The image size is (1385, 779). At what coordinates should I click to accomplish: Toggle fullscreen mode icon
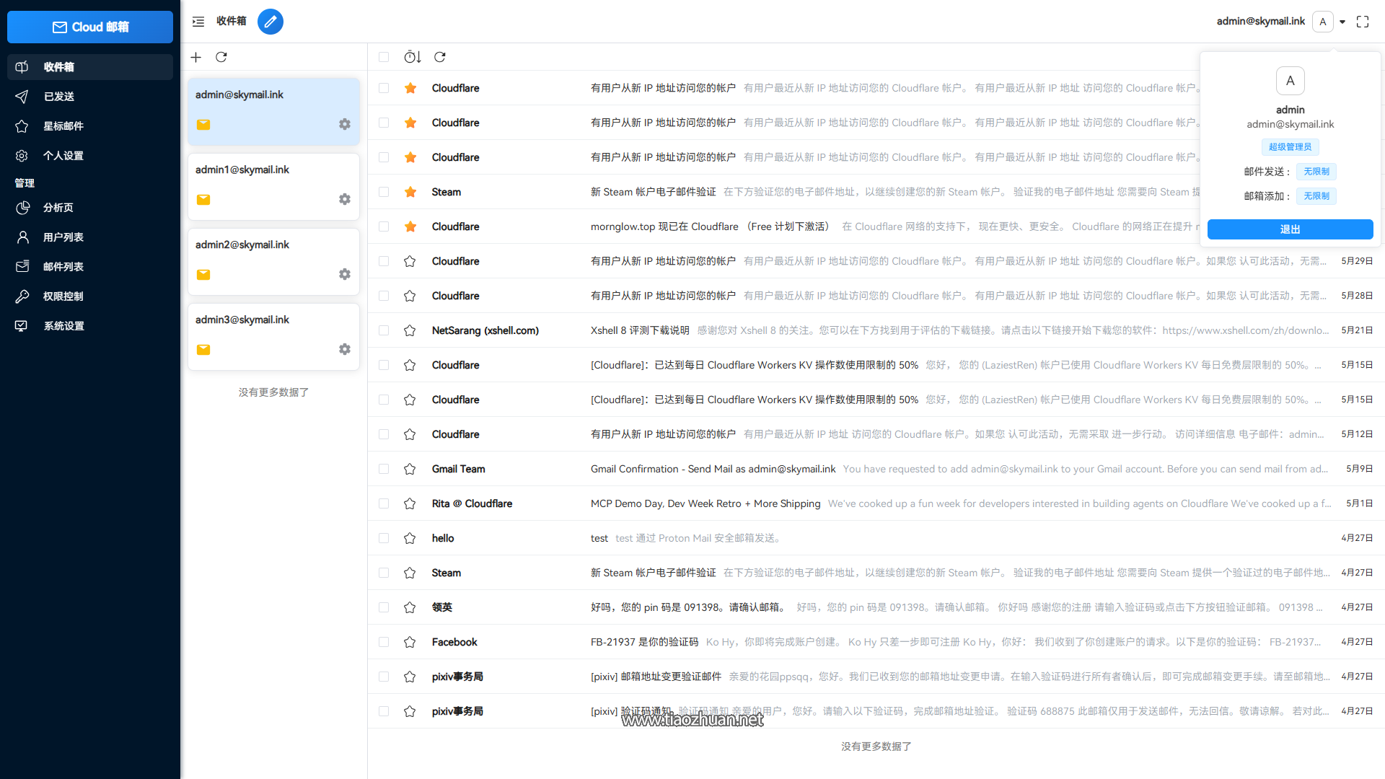click(1362, 22)
